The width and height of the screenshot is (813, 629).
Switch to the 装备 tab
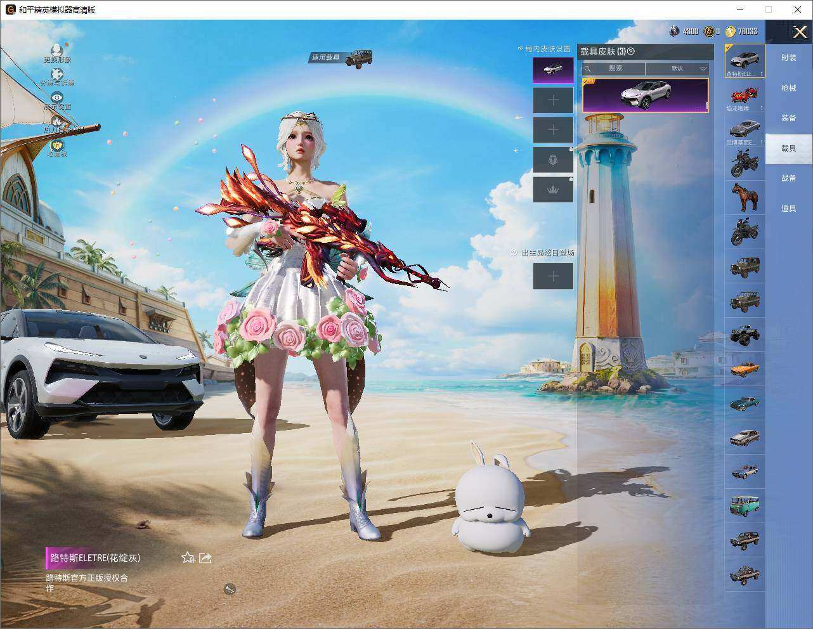point(789,118)
